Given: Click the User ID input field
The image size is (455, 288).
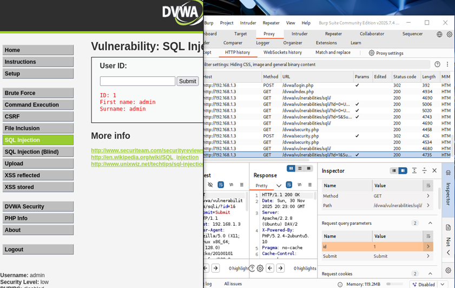Looking at the screenshot, I should [x=137, y=81].
